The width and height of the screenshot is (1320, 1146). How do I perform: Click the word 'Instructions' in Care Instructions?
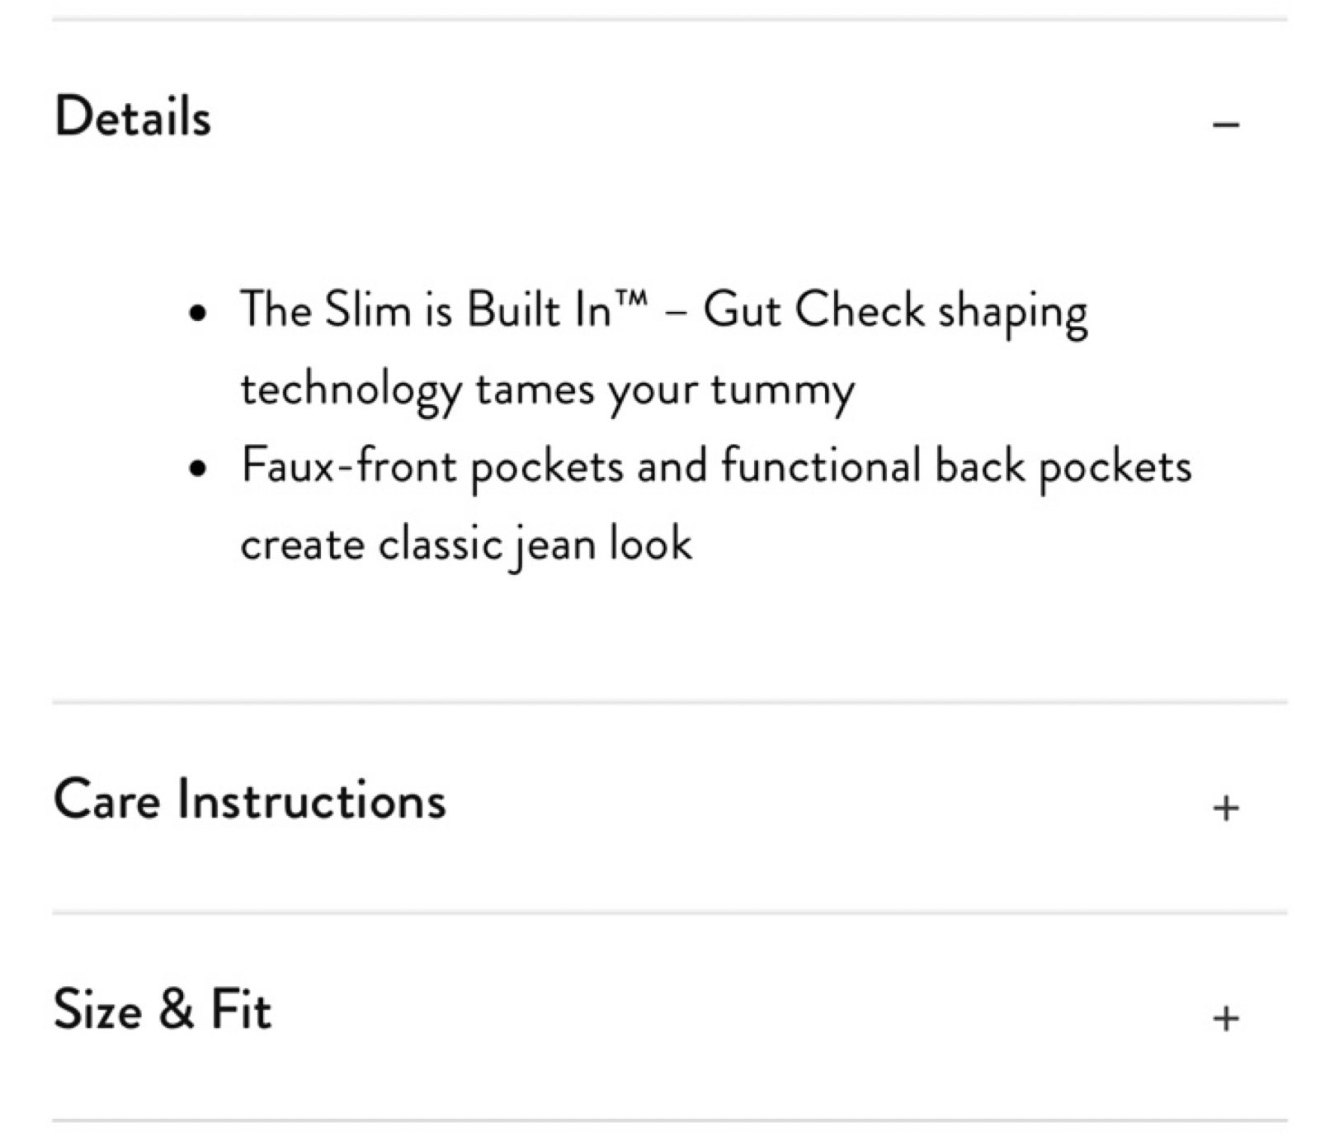pos(312,799)
